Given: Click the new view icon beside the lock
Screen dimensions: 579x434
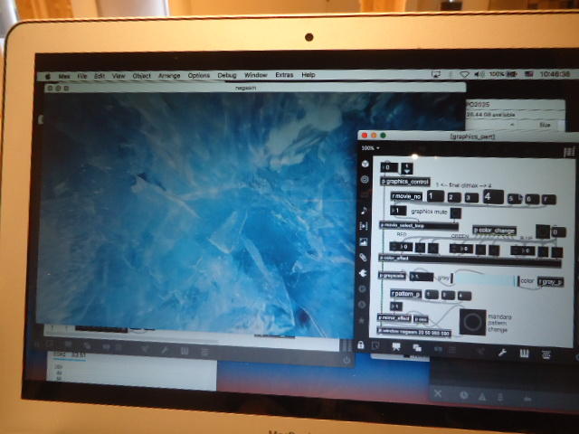Looking at the screenshot, I should [x=375, y=346].
